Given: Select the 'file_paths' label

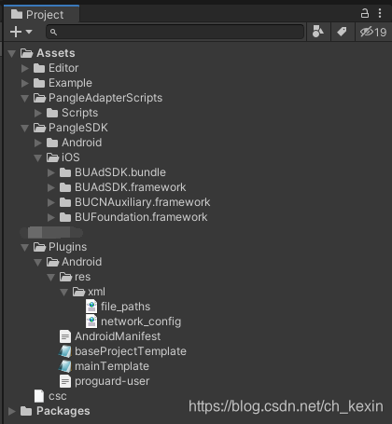Looking at the screenshot, I should 125,307.
